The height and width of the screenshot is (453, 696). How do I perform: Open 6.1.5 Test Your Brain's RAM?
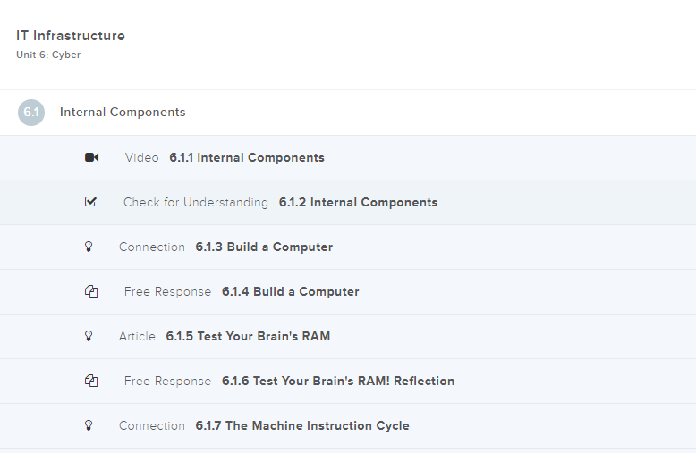tap(248, 337)
